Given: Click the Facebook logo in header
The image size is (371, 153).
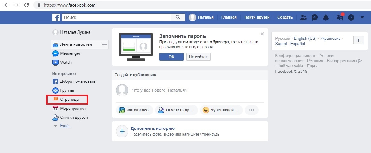Looking at the screenshot, I should (x=56, y=17).
